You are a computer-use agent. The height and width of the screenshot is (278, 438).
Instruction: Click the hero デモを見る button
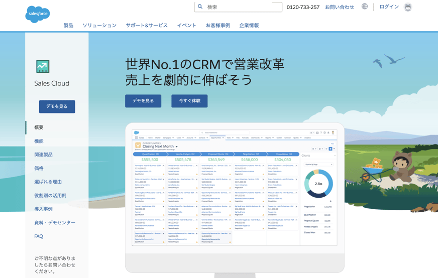pyautogui.click(x=143, y=101)
